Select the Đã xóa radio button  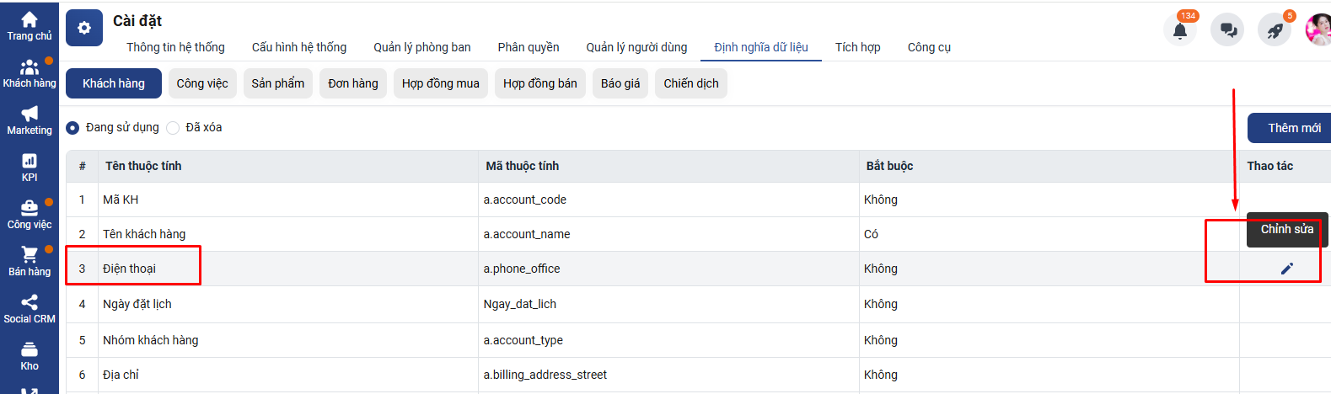pyautogui.click(x=173, y=128)
